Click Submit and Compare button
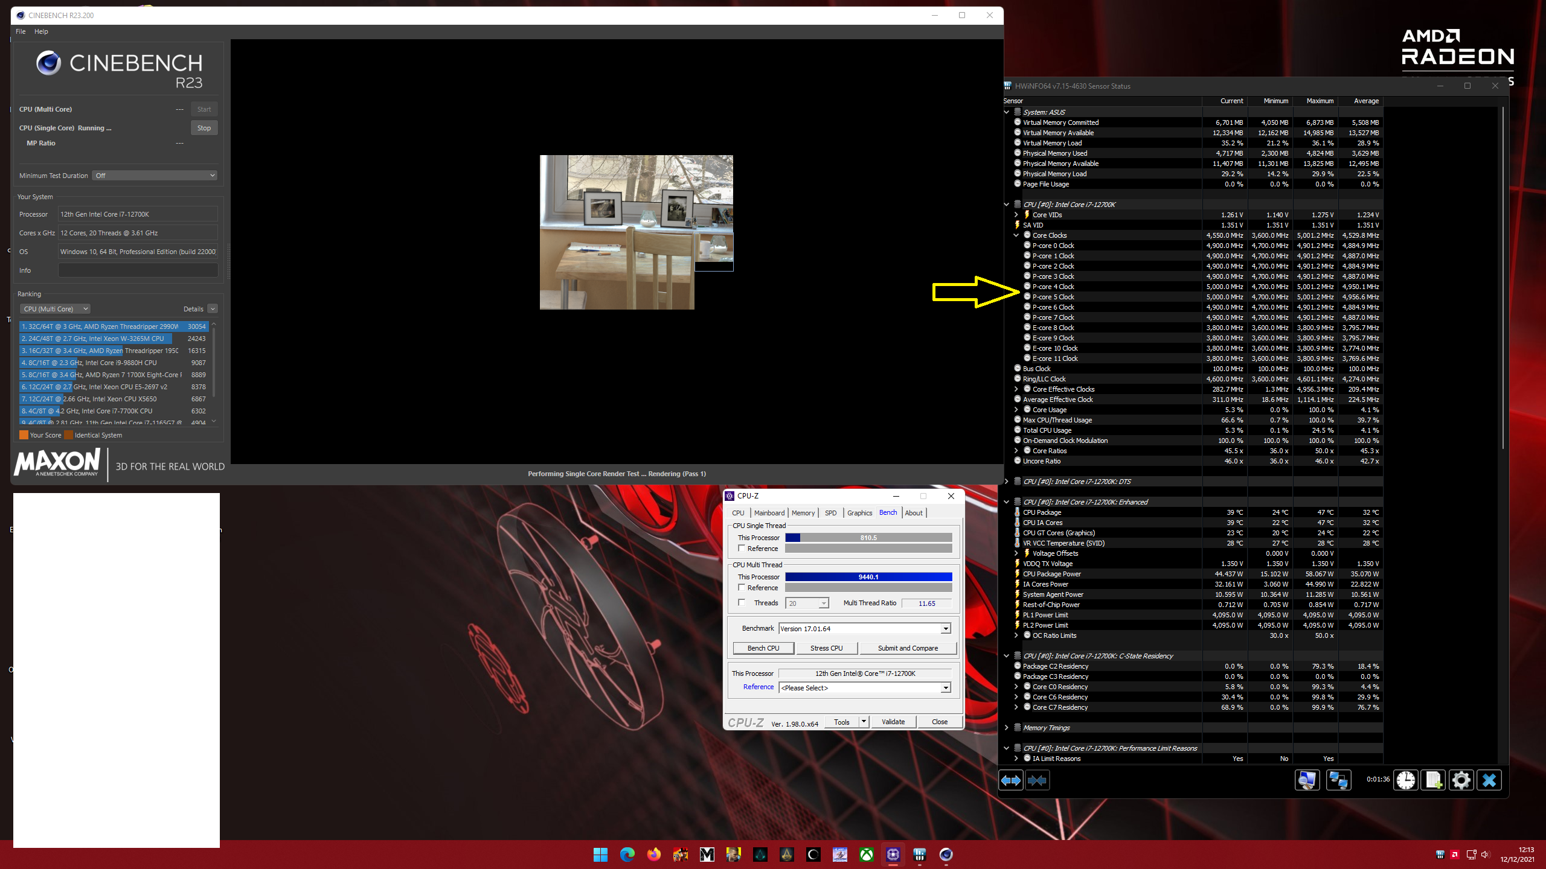 pos(908,648)
